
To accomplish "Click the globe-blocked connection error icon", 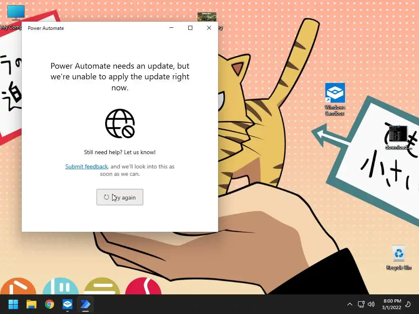I will [120, 123].
